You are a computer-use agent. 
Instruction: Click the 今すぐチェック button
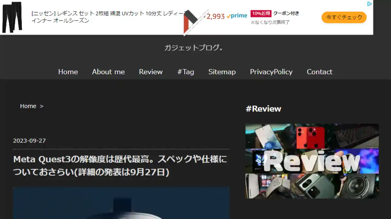[x=344, y=17]
